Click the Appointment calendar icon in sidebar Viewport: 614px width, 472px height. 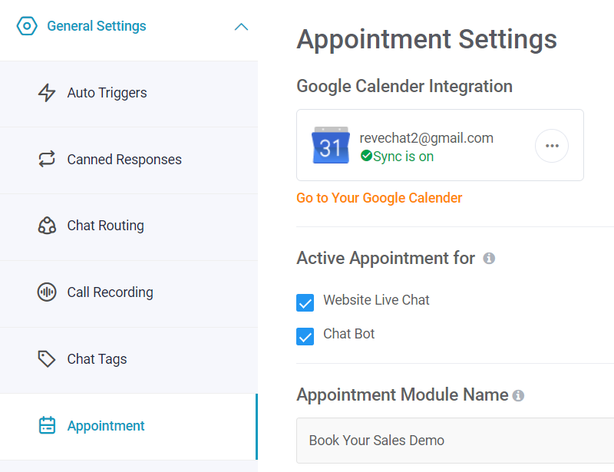click(x=47, y=426)
